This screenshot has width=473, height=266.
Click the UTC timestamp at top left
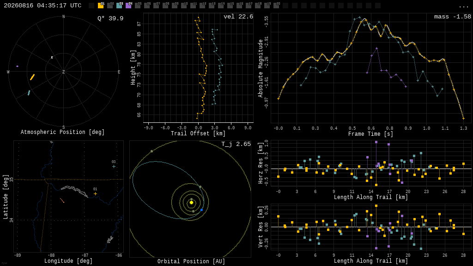[x=42, y=6]
